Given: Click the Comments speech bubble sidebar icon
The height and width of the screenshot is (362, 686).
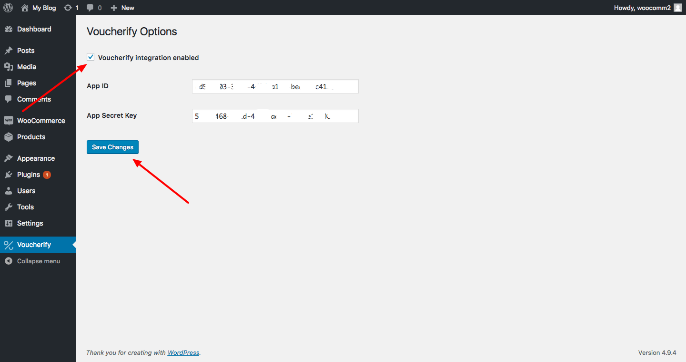Looking at the screenshot, I should (9, 99).
